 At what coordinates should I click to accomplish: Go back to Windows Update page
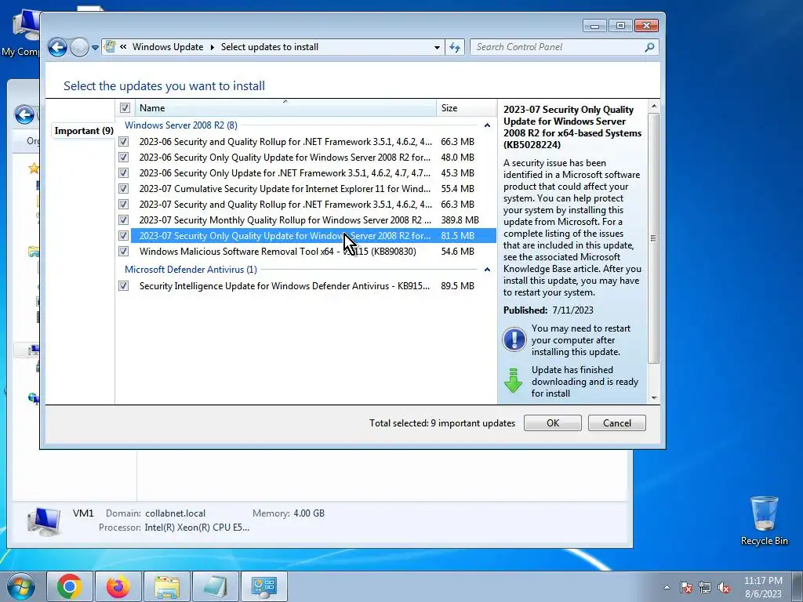point(57,47)
